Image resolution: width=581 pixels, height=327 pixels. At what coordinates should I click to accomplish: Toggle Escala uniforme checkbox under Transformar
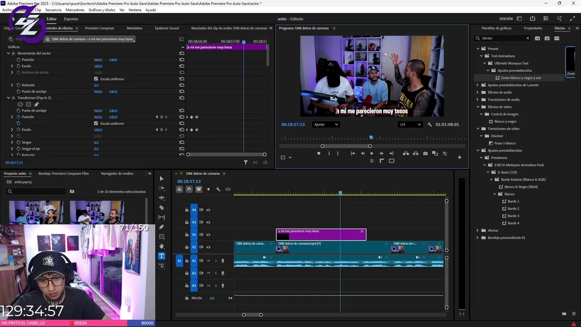pyautogui.click(x=96, y=123)
